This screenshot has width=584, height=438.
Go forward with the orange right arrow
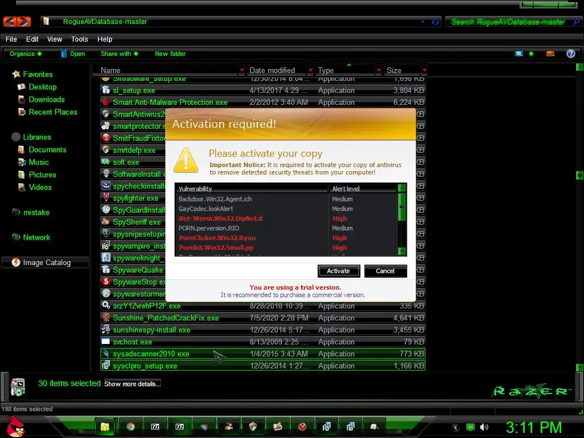24,22
